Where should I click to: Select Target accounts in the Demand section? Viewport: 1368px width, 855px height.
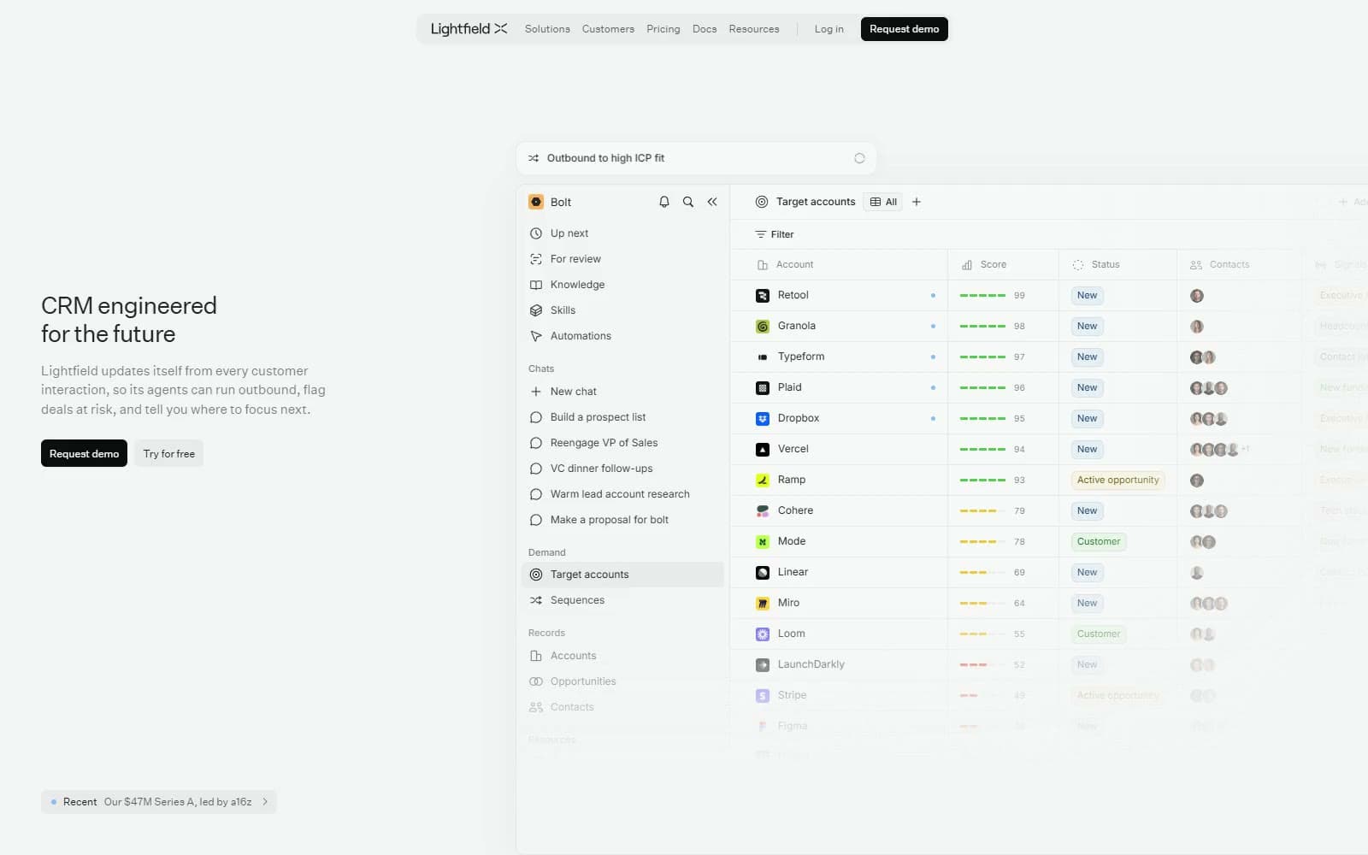pos(622,575)
